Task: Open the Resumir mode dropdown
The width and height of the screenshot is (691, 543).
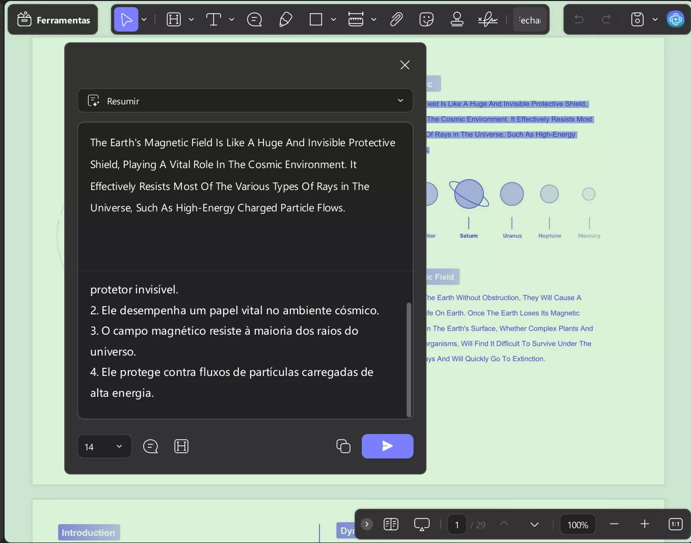Action: (245, 101)
